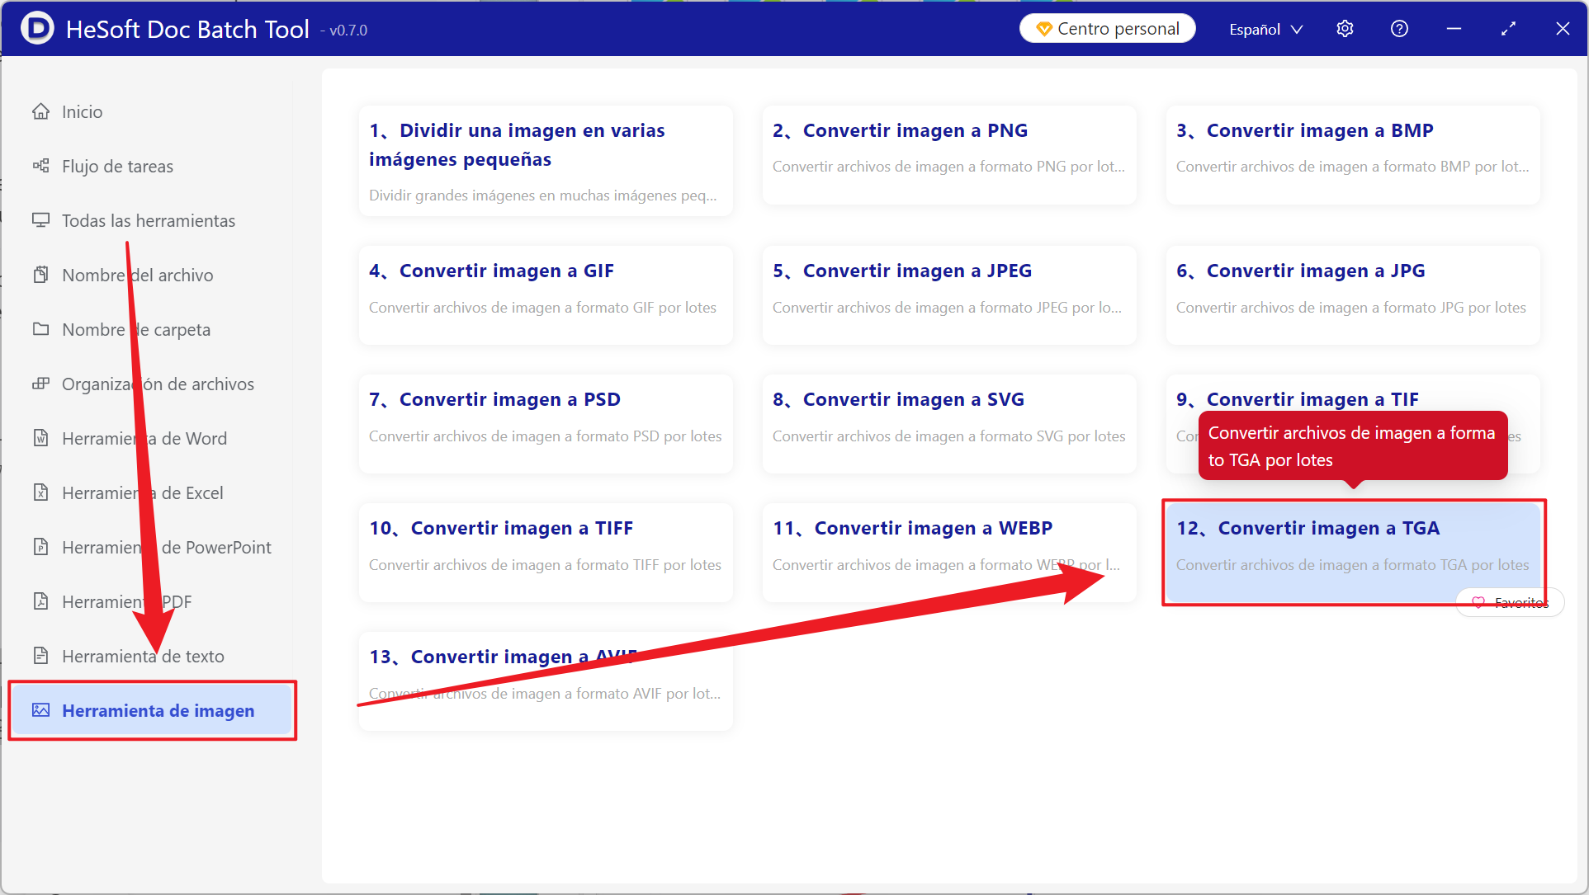
Task: Open Herramienta de PowerPoint
Action: [167, 547]
